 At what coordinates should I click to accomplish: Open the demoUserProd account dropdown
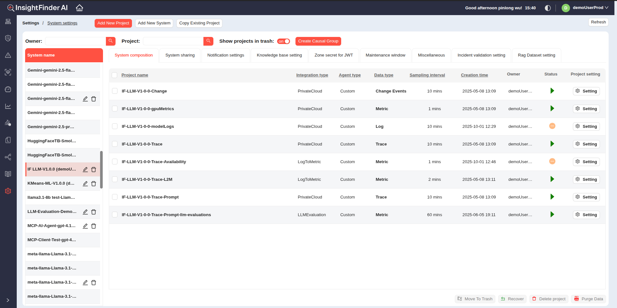[585, 8]
